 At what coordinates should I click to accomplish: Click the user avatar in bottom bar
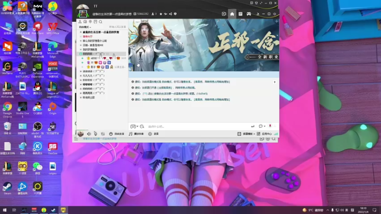tap(80, 134)
